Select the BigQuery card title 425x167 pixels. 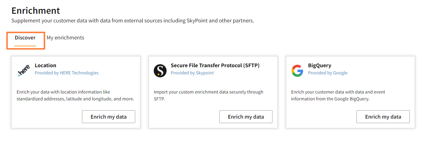[319, 65]
